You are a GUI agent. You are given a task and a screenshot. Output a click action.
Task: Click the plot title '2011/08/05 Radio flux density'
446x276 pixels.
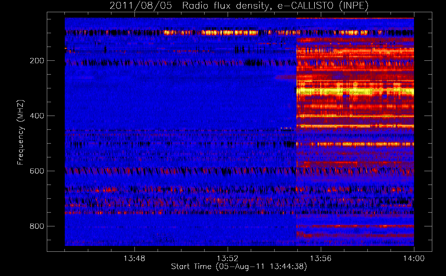[239, 6]
